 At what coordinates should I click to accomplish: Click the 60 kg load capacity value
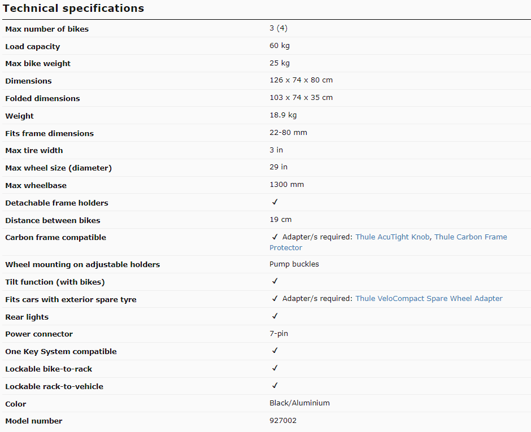coord(280,46)
